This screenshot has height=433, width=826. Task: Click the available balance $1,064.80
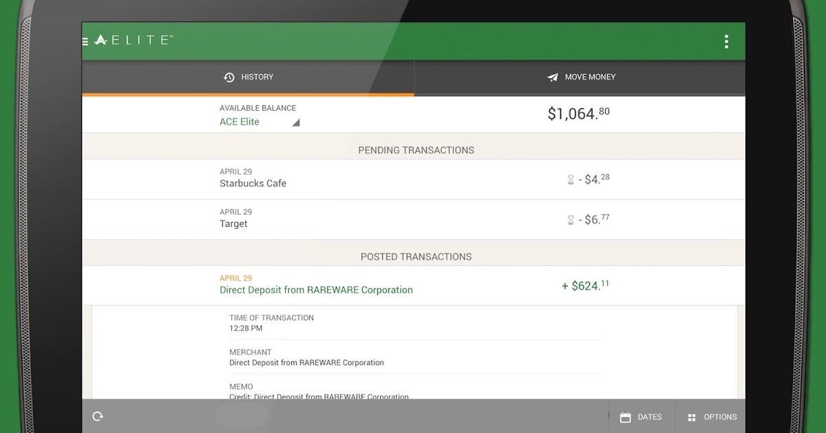pyautogui.click(x=578, y=114)
